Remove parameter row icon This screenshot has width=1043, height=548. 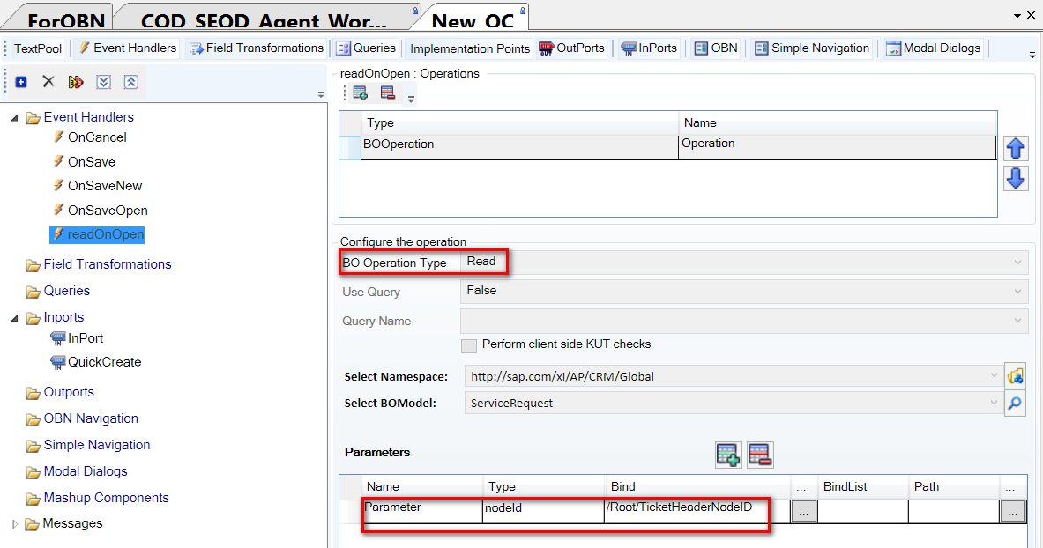tap(760, 455)
